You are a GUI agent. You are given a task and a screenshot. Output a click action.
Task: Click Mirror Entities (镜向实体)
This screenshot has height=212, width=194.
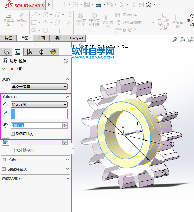point(126,15)
